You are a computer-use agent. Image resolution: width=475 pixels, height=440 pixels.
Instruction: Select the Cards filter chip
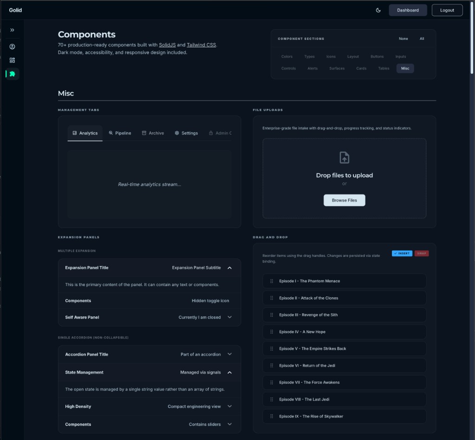coord(361,68)
